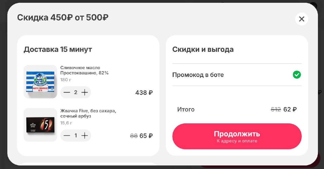This screenshot has height=169, width=324.
Task: Open the Five watermelon gum image
Action: 40,125
